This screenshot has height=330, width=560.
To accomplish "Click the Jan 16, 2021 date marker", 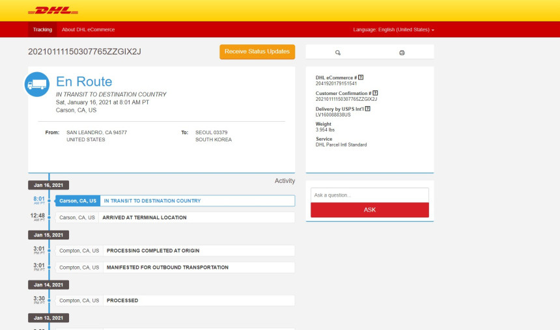I will point(49,185).
